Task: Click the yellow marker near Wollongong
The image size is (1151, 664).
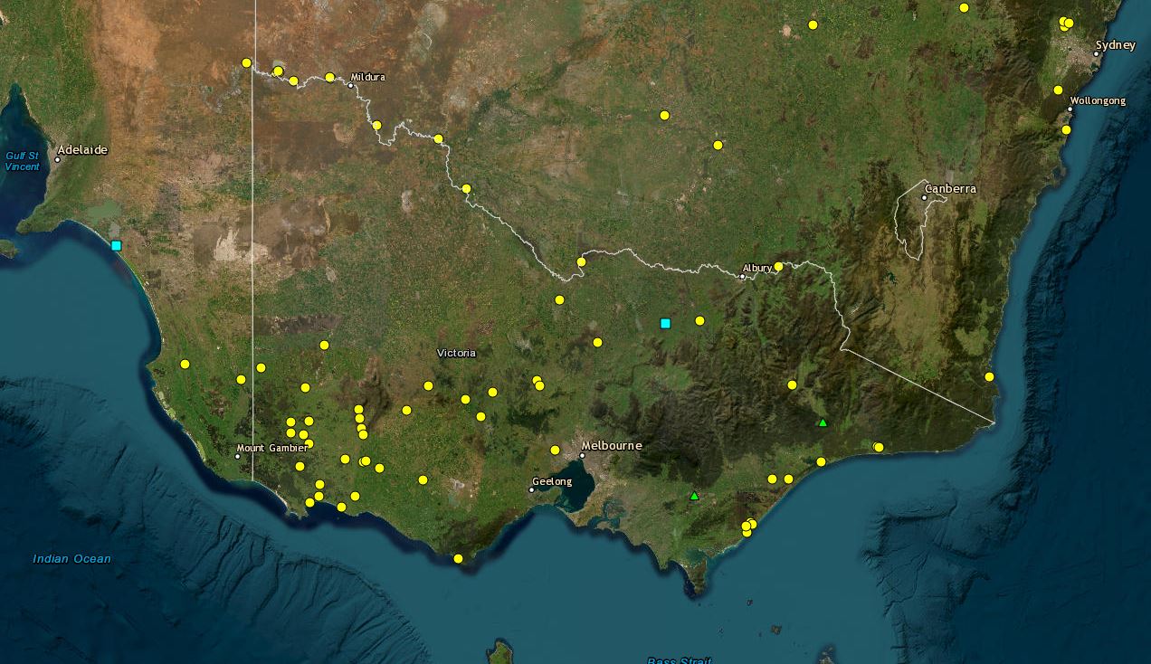Action: 1059,90
